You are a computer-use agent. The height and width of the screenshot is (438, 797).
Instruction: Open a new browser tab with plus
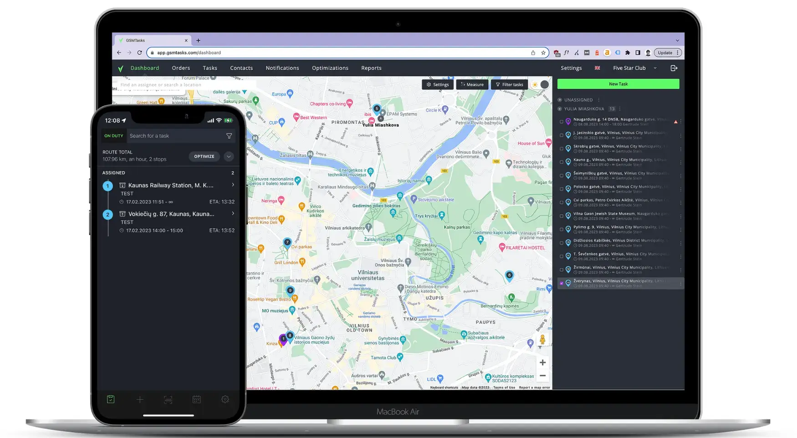pyautogui.click(x=198, y=40)
